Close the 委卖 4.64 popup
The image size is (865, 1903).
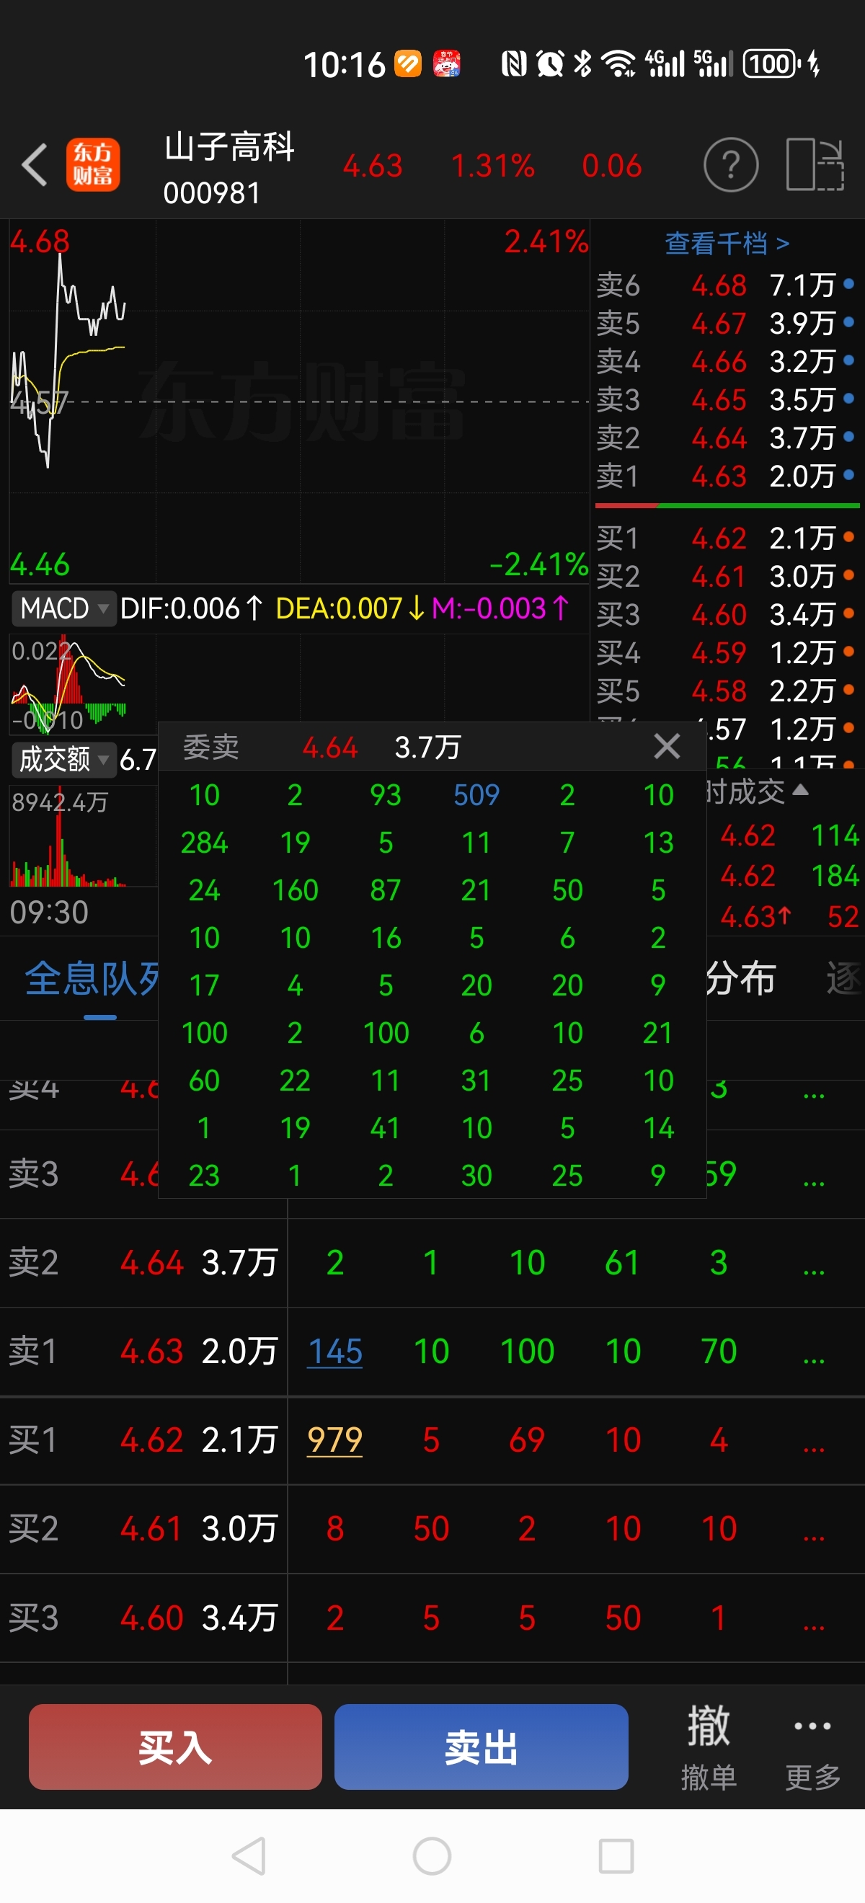tap(667, 746)
